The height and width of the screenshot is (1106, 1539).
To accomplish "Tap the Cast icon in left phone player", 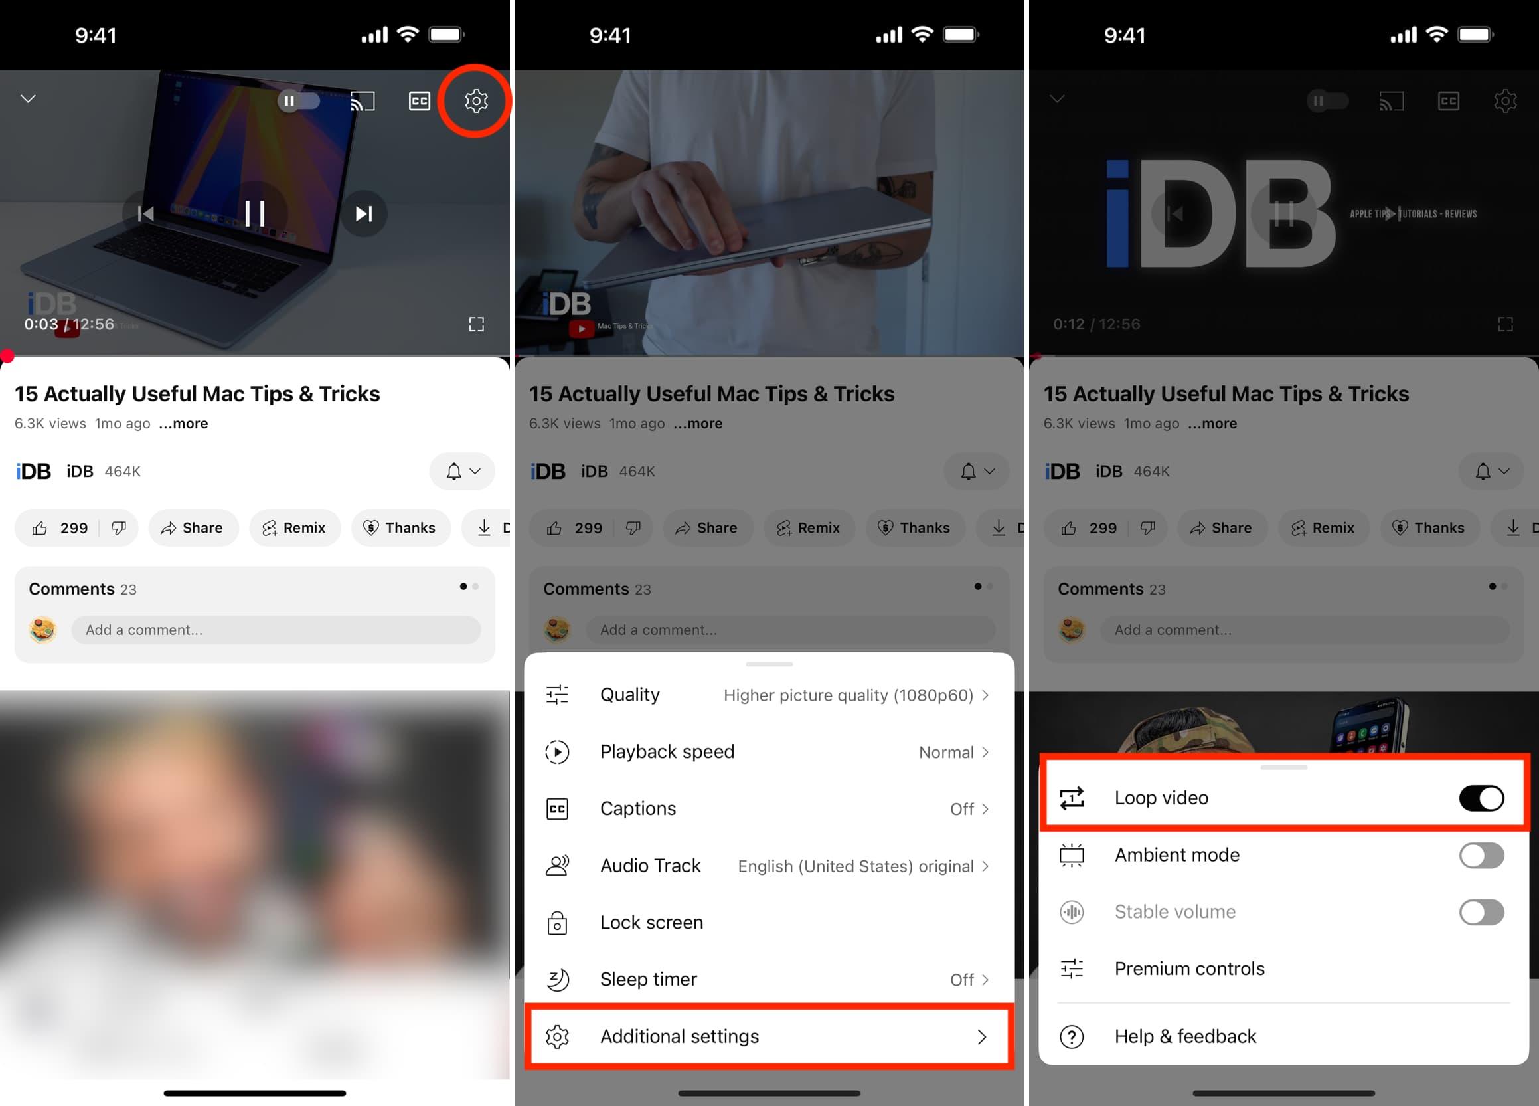I will [363, 101].
